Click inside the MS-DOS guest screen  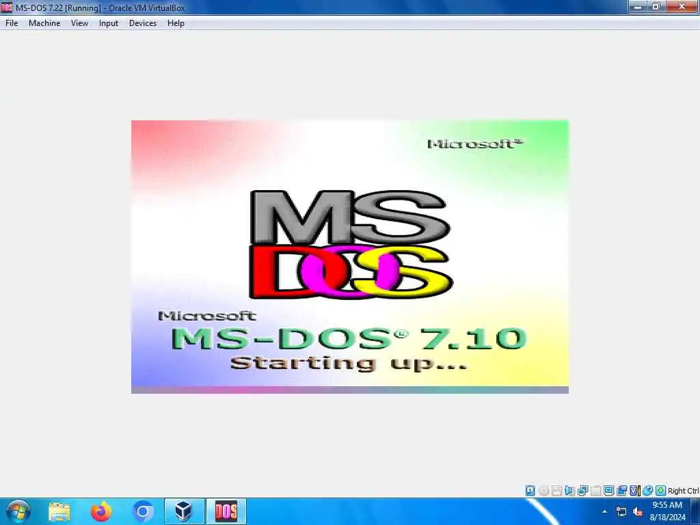(x=349, y=257)
